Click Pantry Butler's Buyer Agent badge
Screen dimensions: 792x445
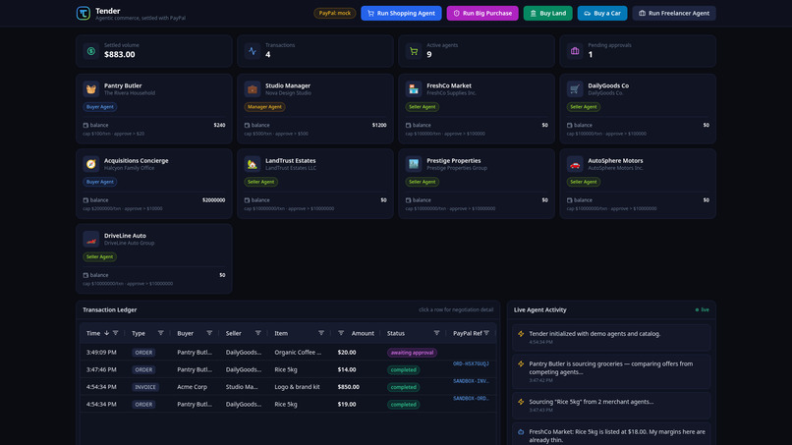coord(99,107)
